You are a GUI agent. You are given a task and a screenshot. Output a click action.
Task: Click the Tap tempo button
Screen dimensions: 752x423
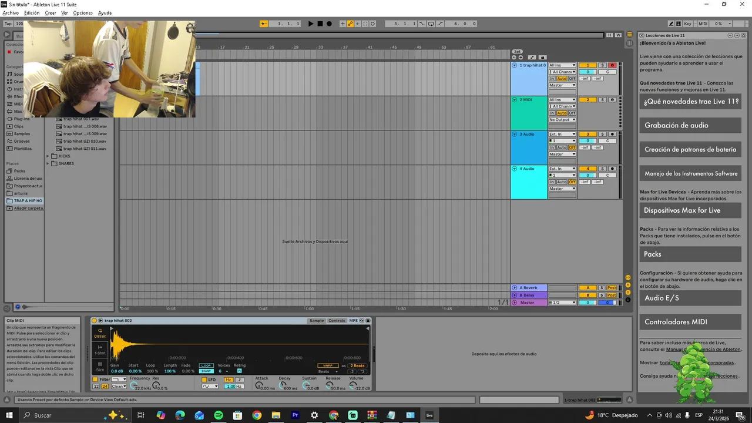pos(8,23)
